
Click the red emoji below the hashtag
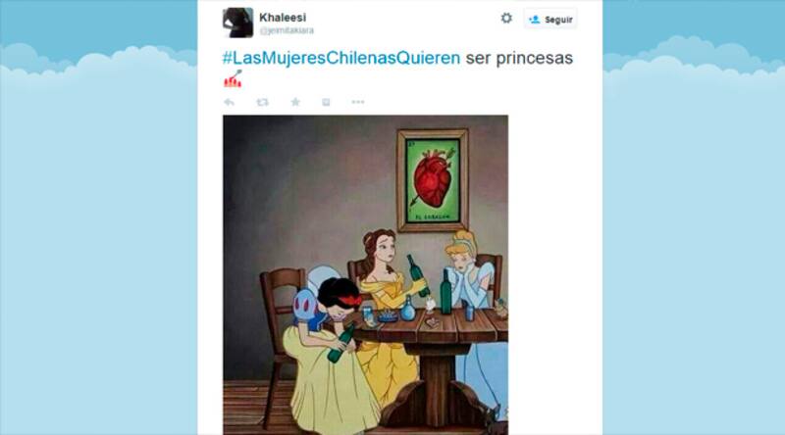pos(233,79)
